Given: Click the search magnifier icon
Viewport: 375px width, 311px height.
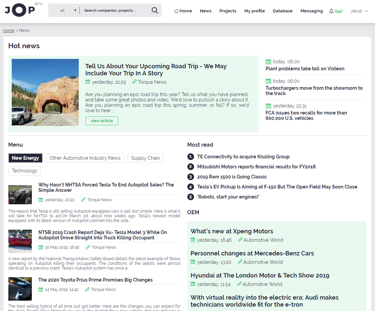Looking at the screenshot, I should 155,10.
